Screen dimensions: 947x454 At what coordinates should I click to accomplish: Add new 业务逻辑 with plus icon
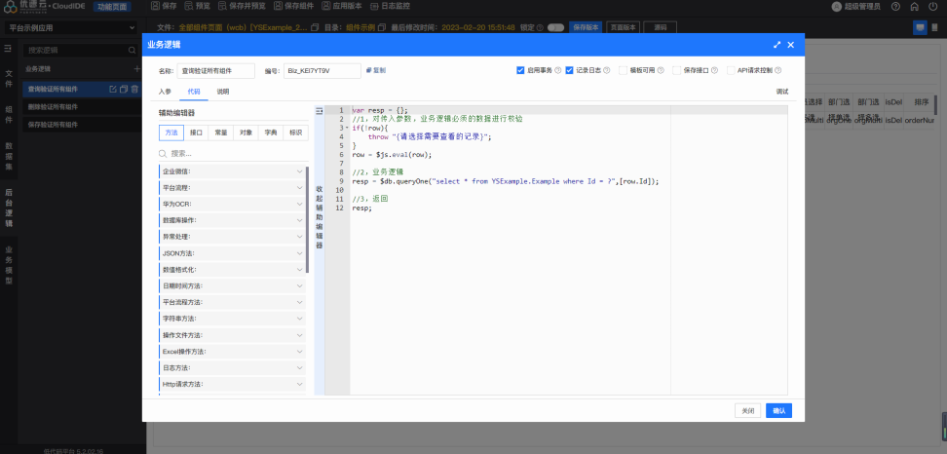coord(136,69)
